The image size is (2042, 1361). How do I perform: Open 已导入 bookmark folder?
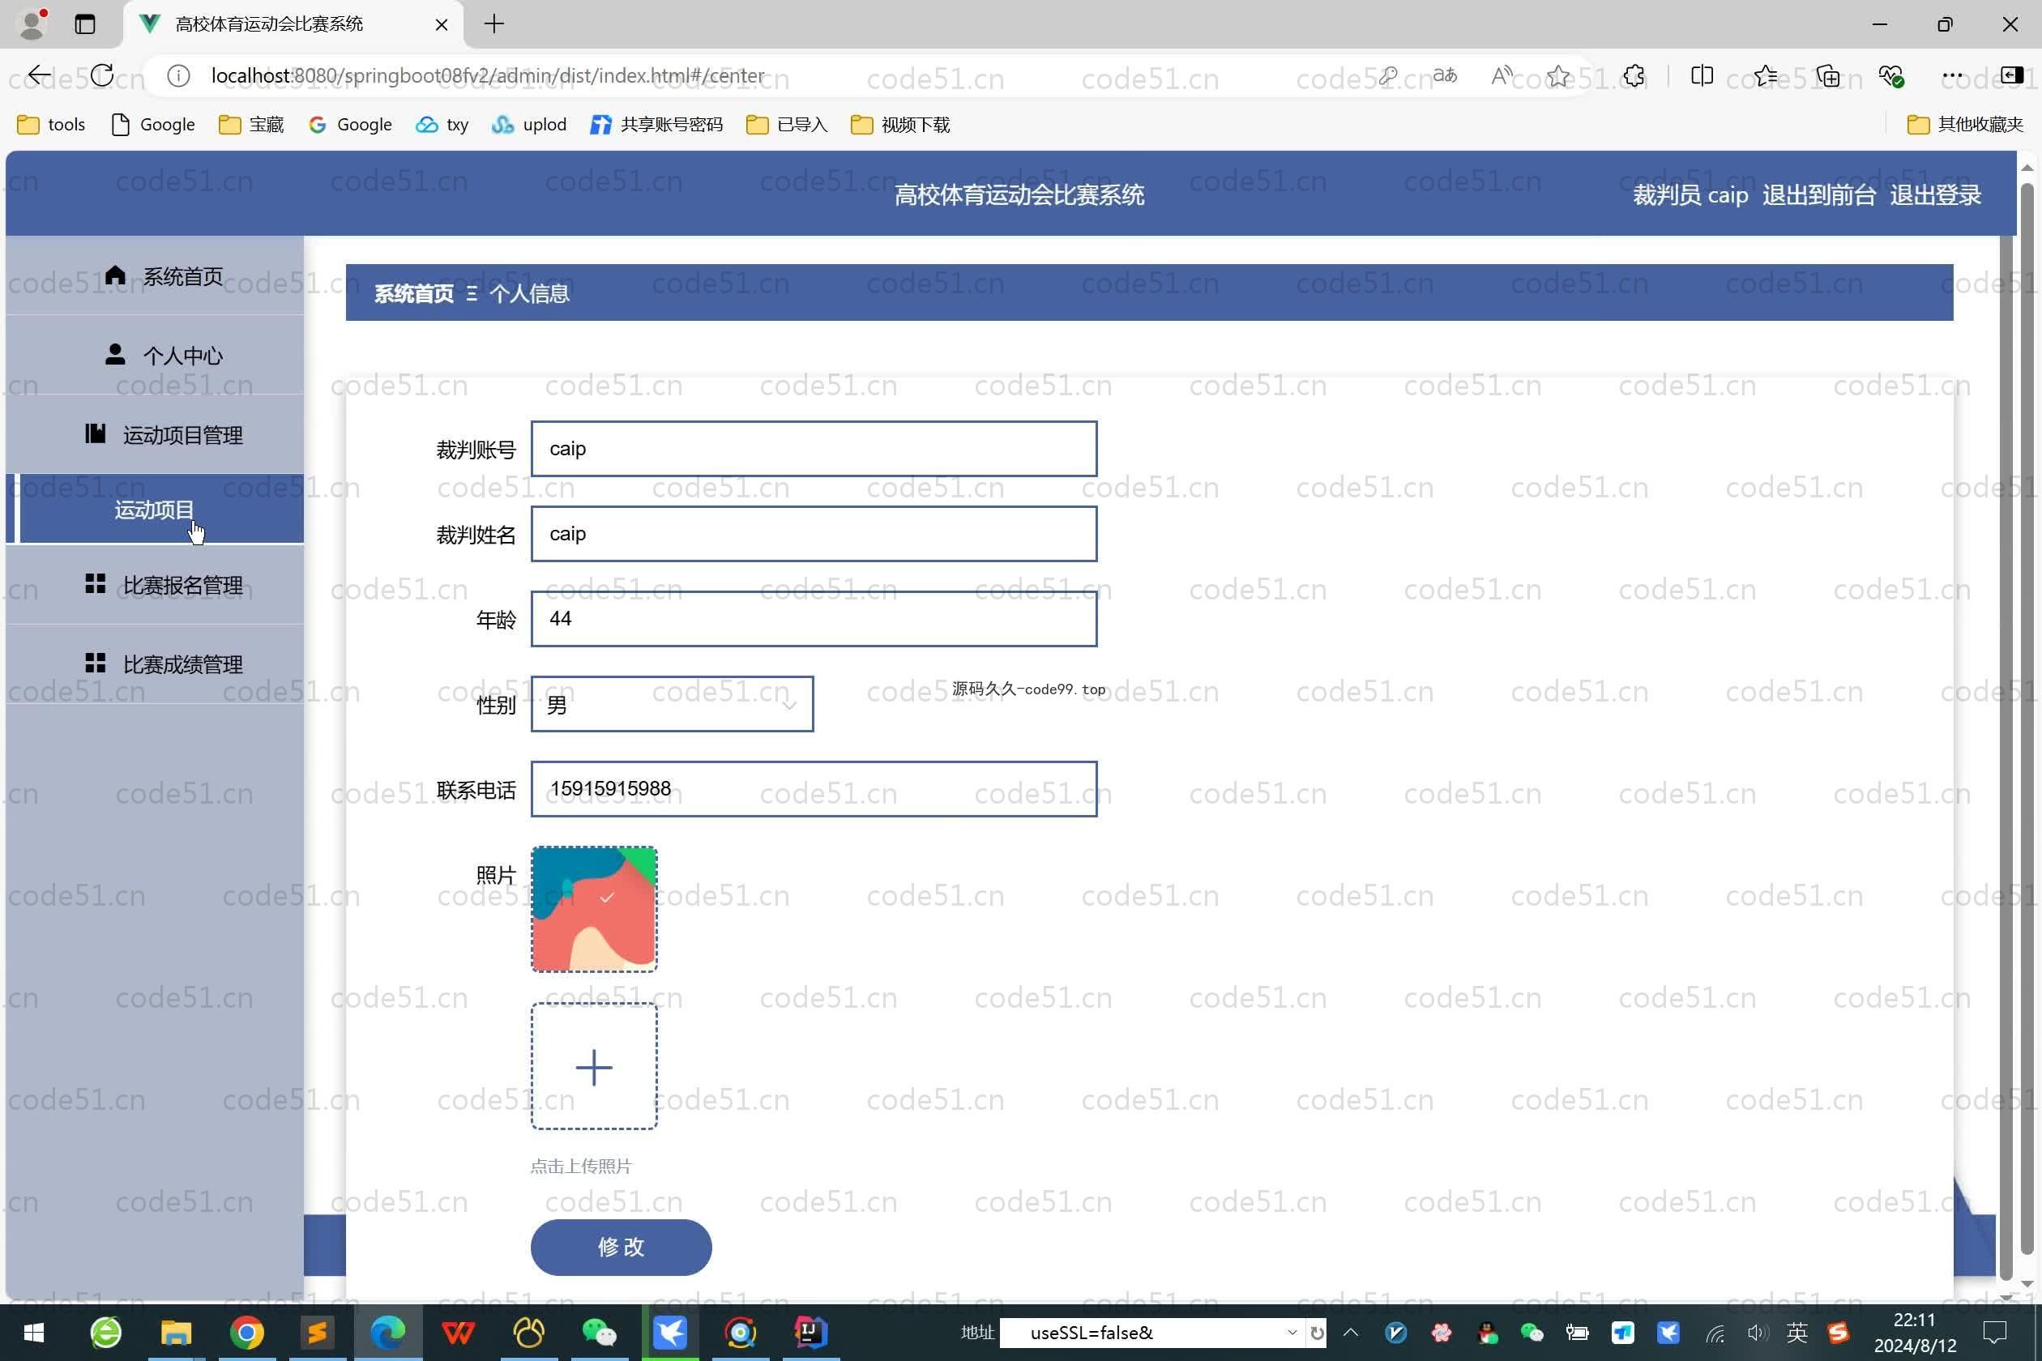point(787,125)
